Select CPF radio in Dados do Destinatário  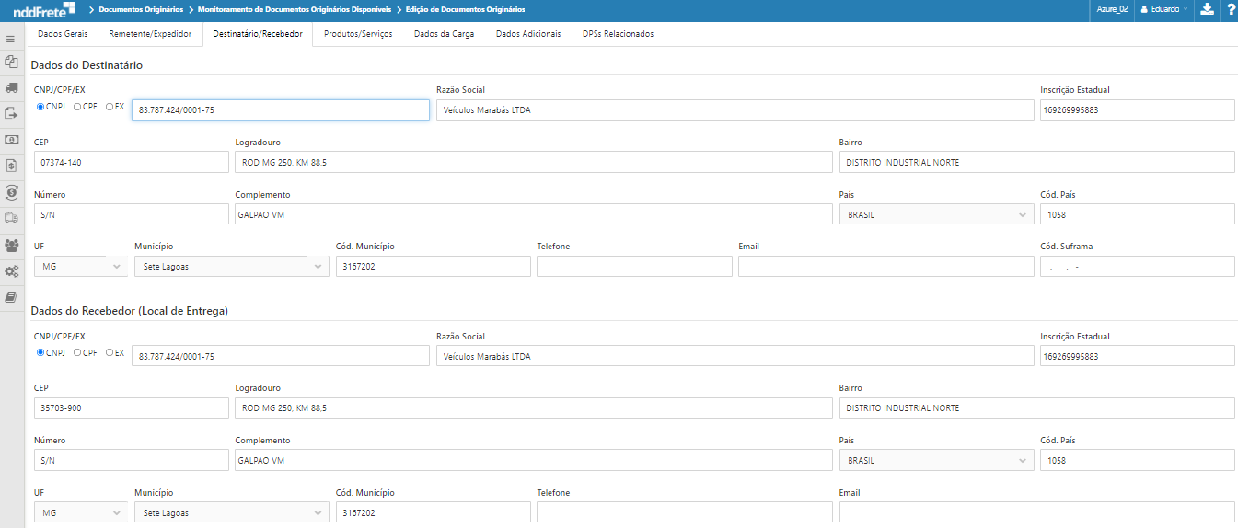tap(77, 107)
